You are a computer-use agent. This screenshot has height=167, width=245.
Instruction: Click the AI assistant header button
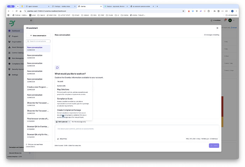click(x=216, y=20)
